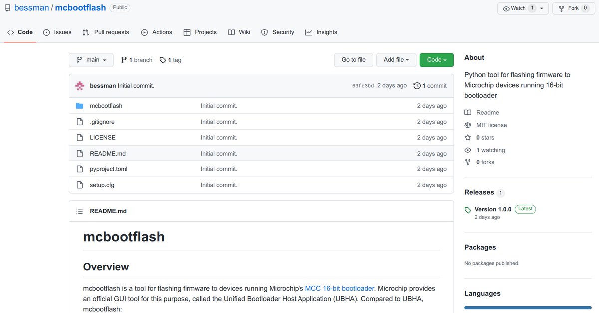Click the file icon beside README.md row
The height and width of the screenshot is (313, 599).
[79, 154]
